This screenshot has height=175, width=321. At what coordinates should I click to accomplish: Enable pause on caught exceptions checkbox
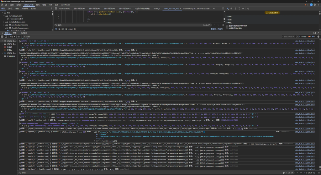point(227,28)
